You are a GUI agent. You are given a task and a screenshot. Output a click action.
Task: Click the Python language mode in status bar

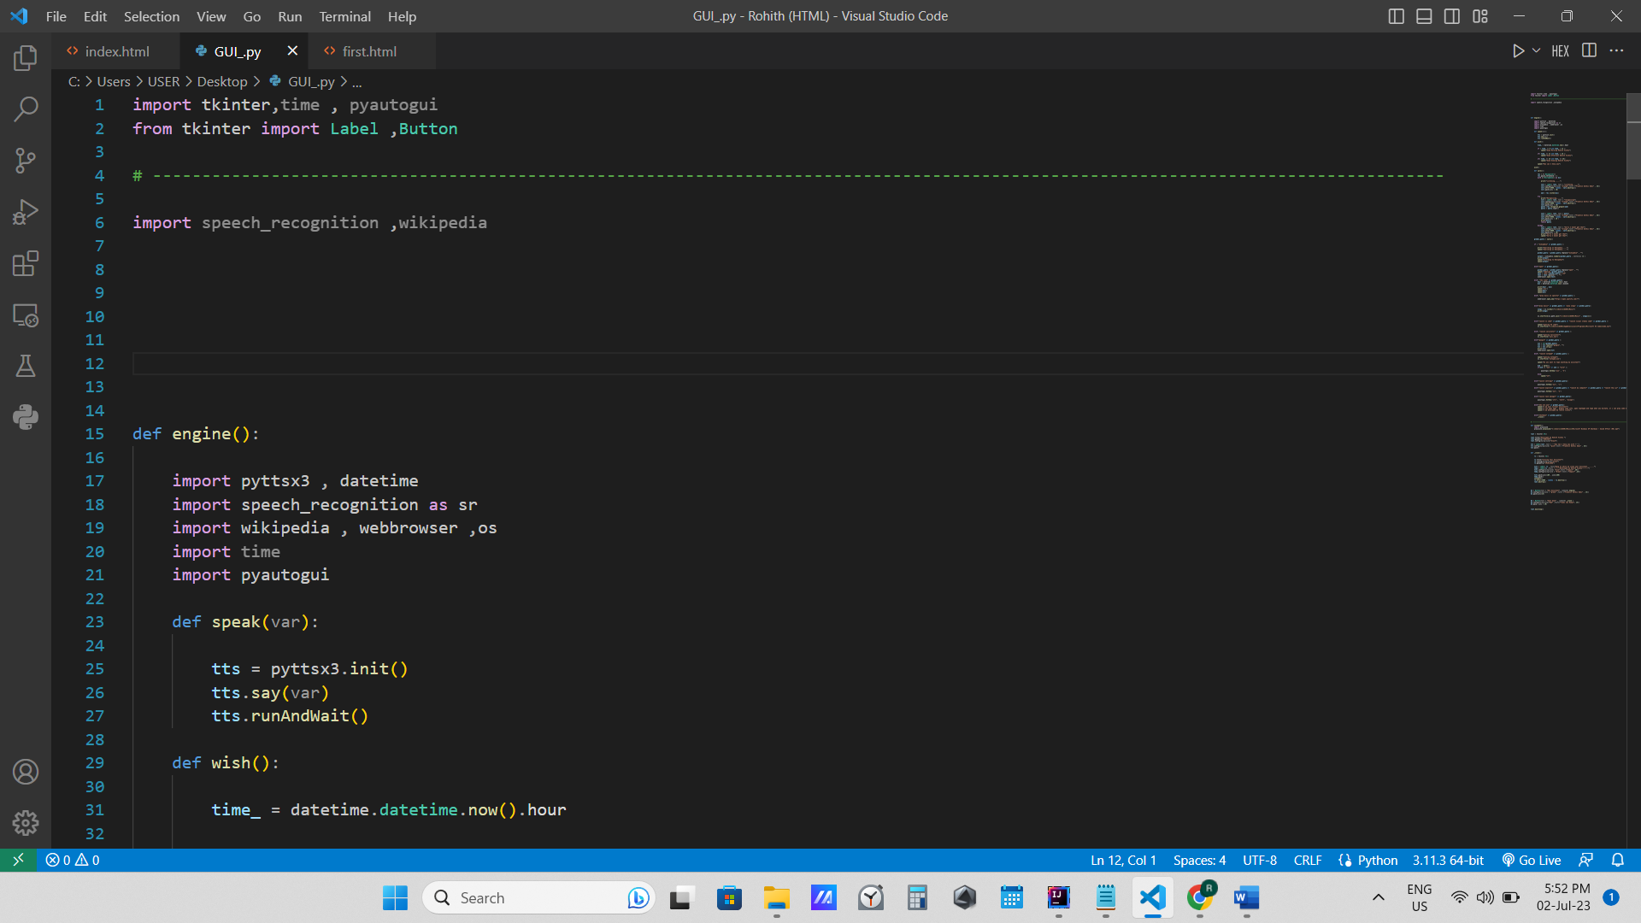point(1377,860)
